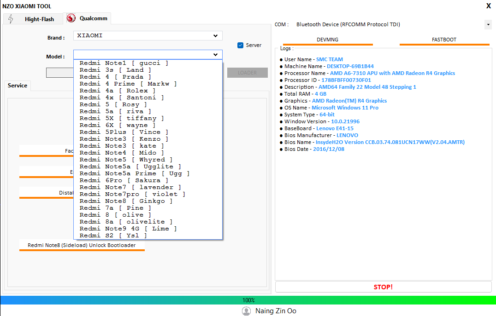The image size is (496, 316).
Task: Select Redmi 8a [ olivelite ] model
Action: (148, 222)
